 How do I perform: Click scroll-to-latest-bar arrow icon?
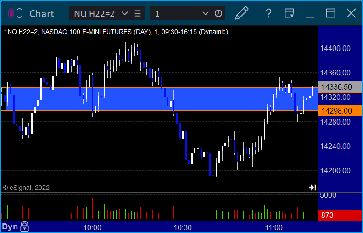(313, 188)
